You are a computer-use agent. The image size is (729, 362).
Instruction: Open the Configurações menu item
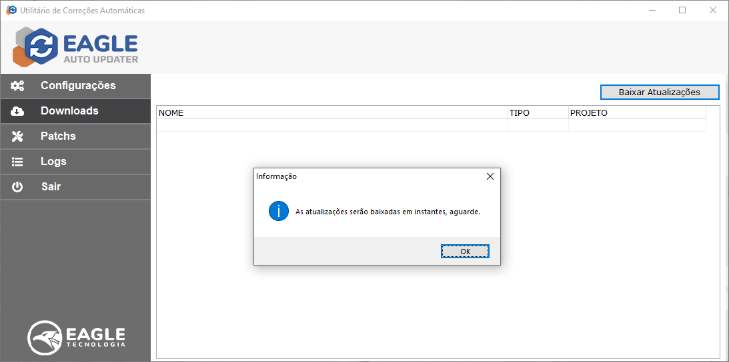pyautogui.click(x=75, y=86)
